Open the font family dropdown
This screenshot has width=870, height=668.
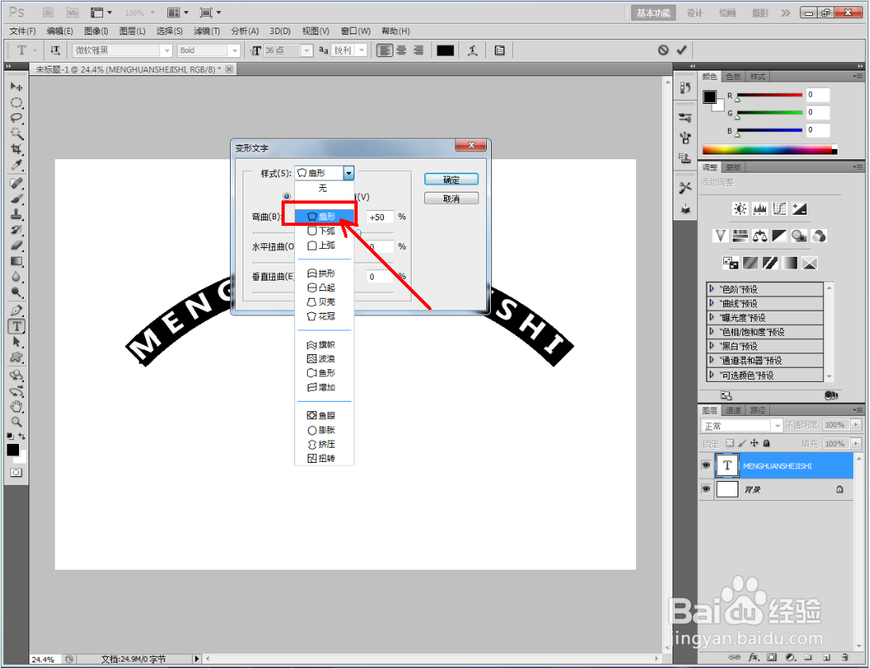167,51
